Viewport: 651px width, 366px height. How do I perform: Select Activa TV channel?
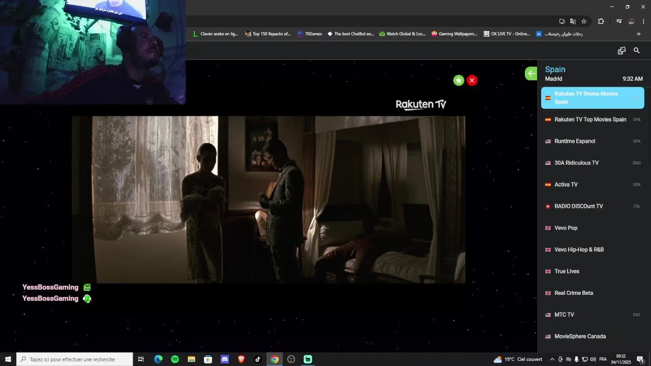(x=593, y=185)
